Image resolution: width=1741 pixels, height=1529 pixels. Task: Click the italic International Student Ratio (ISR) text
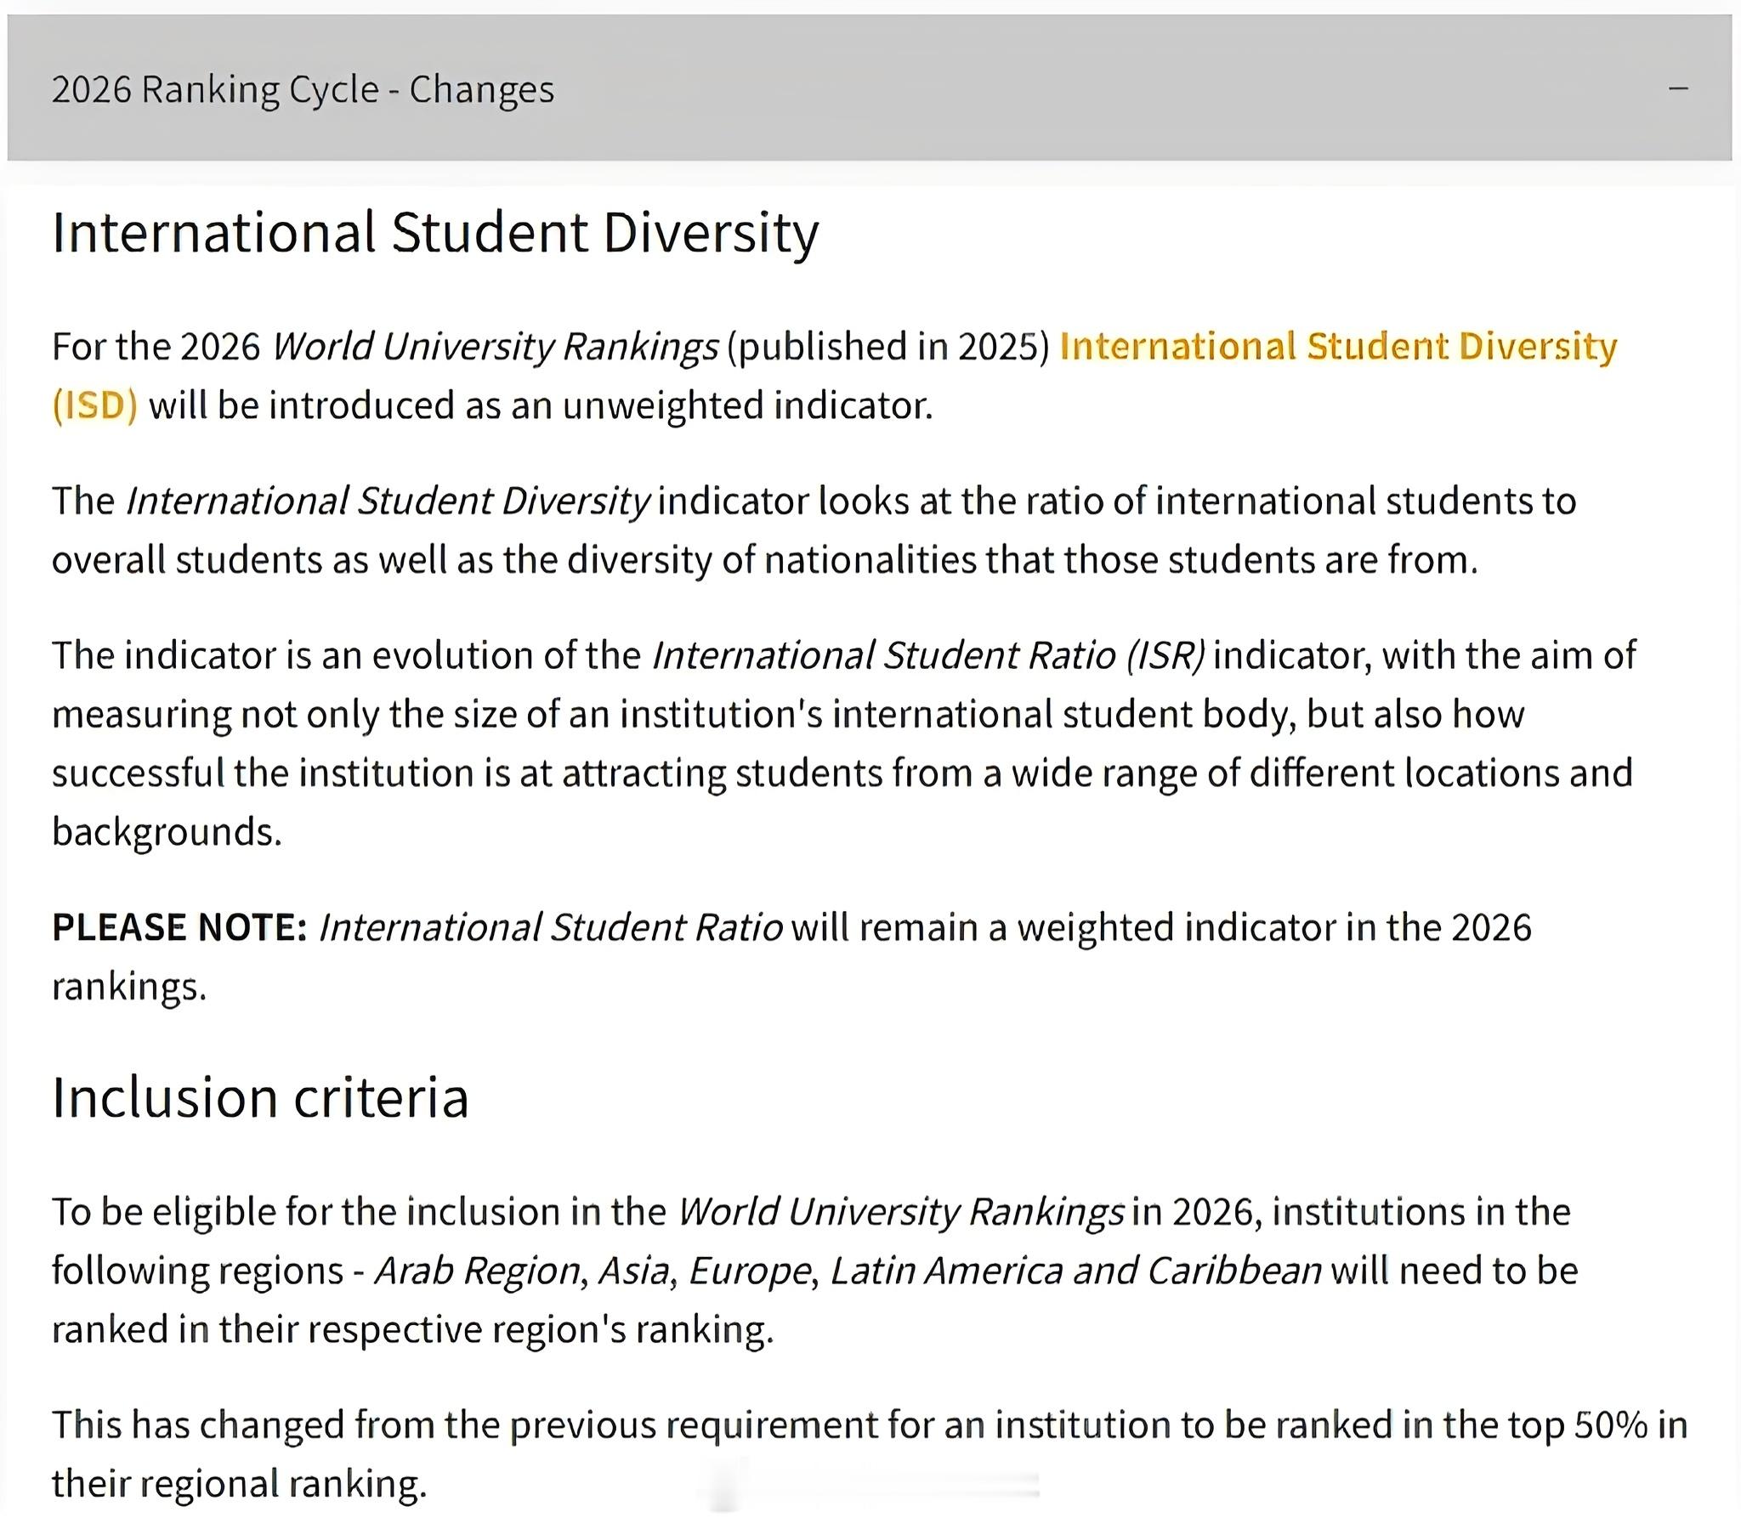928,655
